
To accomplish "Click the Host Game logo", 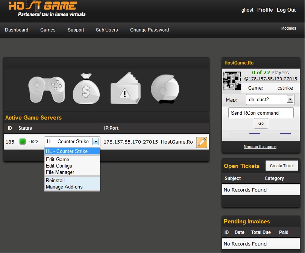I will (x=47, y=9).
